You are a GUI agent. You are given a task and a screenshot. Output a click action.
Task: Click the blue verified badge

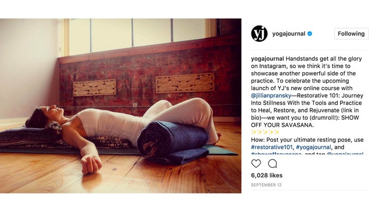[x=310, y=34]
